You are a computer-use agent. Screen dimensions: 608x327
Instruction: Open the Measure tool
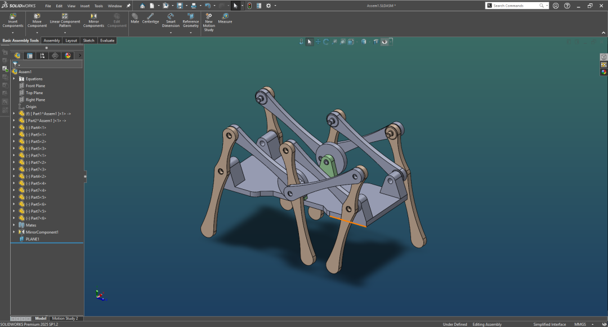[x=225, y=19]
